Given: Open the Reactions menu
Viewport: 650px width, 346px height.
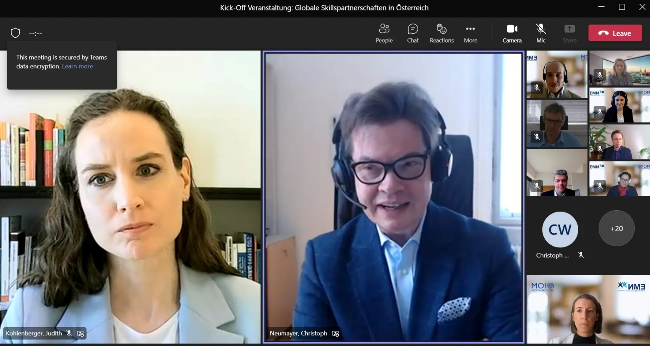Looking at the screenshot, I should (442, 33).
